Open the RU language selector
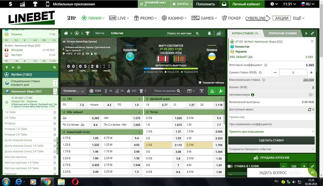Image resolution: width=323 pixels, height=186 pixels. [x=308, y=4]
